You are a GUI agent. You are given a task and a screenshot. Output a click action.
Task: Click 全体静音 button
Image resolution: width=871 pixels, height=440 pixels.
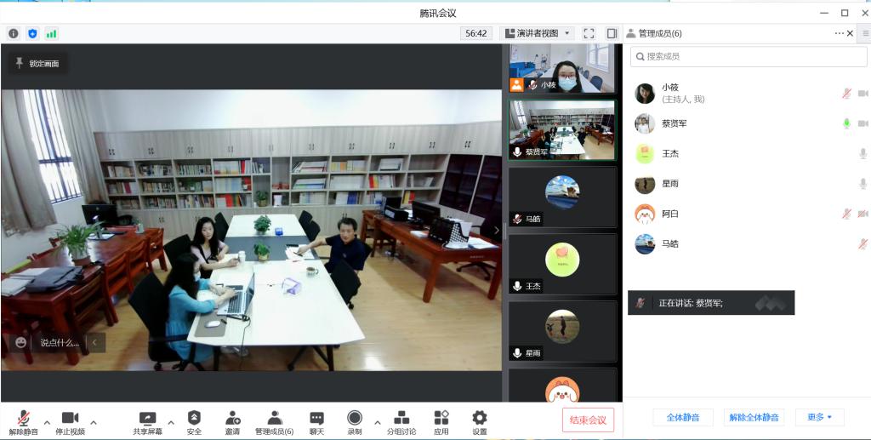pos(682,417)
